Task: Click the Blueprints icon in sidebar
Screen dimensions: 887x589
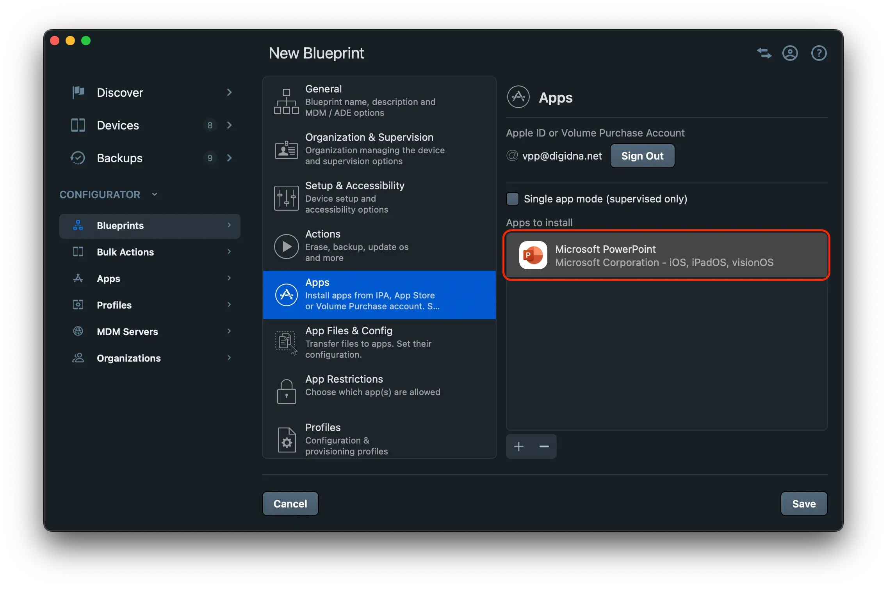Action: tap(78, 225)
